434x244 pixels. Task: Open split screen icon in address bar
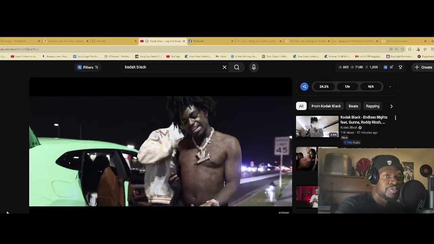click(391, 49)
